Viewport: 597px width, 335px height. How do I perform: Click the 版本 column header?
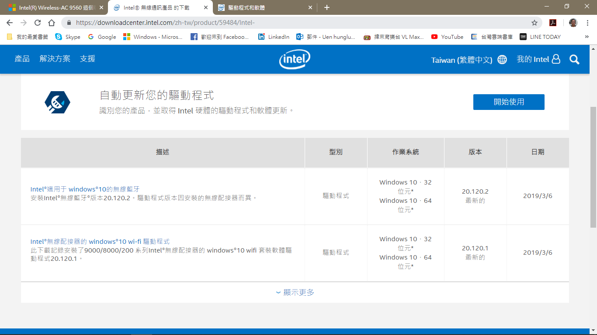(475, 152)
